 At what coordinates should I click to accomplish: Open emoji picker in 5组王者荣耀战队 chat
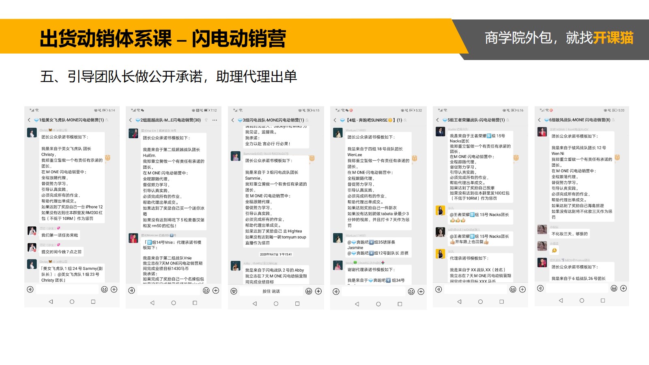513,289
